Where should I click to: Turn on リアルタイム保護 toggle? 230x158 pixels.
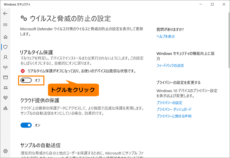[x=26, y=80]
